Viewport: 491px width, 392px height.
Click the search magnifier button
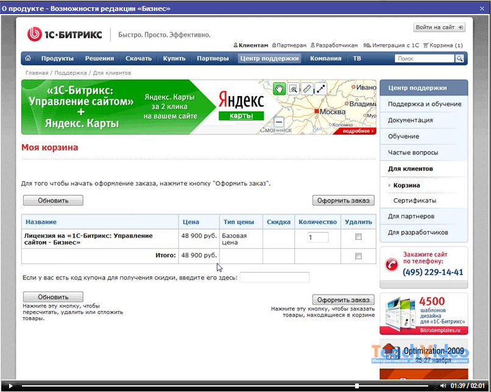(459, 58)
